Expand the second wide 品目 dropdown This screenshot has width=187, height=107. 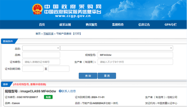coord(116,48)
